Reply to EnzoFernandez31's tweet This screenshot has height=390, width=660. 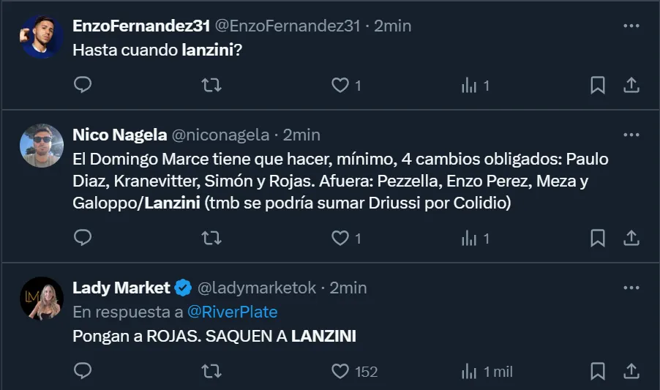pos(83,86)
